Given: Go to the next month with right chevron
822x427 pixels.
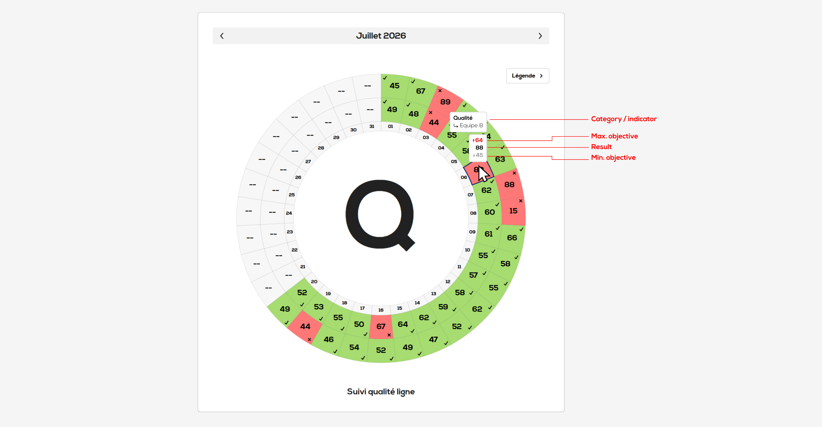Looking at the screenshot, I should coord(540,36).
